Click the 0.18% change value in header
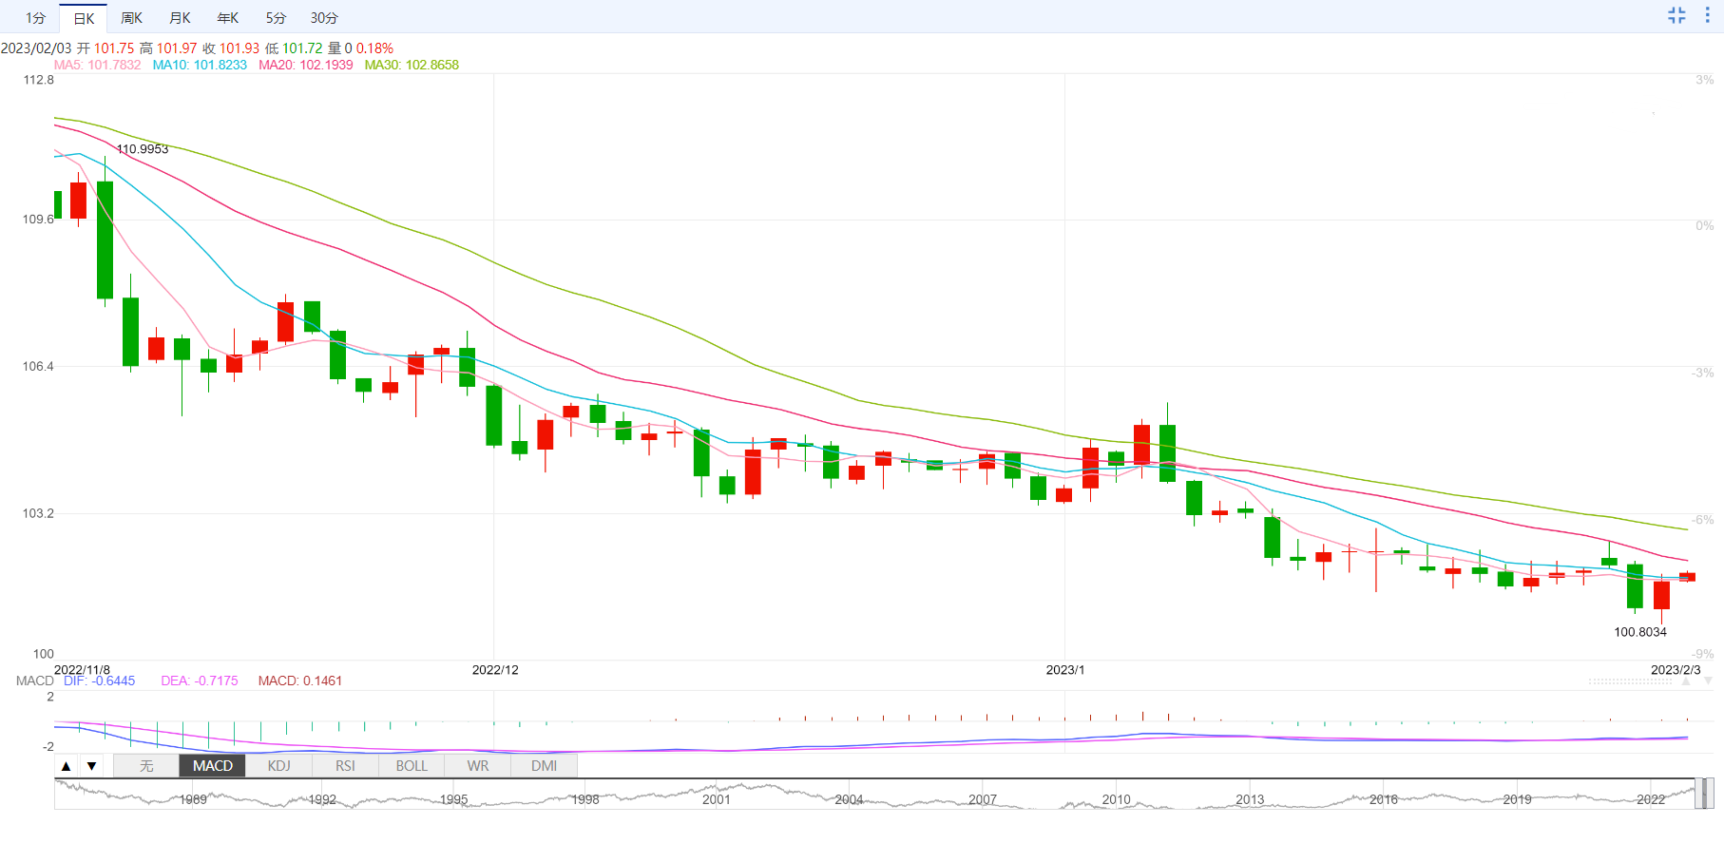This screenshot has width=1724, height=844. pyautogui.click(x=374, y=48)
